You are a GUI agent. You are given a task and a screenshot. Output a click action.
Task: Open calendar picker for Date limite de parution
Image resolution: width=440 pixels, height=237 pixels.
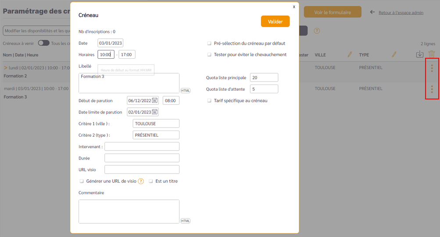pos(154,112)
